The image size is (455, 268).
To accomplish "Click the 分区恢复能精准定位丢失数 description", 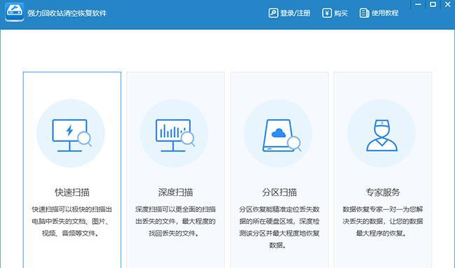I will click(279, 227).
